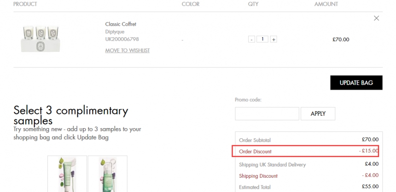Open the Classic Coffret product name
This screenshot has width=396, height=192.
pyautogui.click(x=121, y=24)
